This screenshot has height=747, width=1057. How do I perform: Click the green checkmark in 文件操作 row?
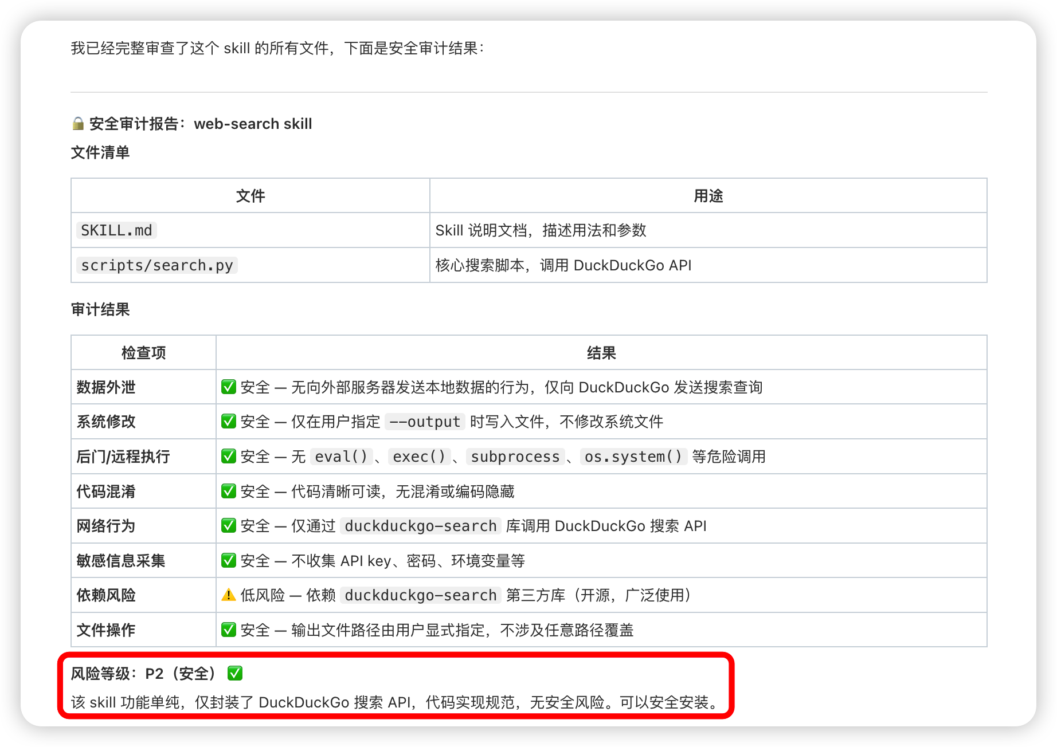coord(229,630)
